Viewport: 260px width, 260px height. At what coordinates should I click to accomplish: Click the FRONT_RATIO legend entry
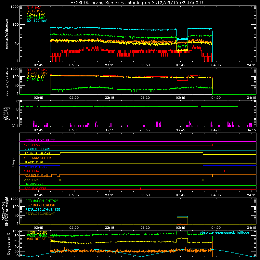[x=37, y=232]
